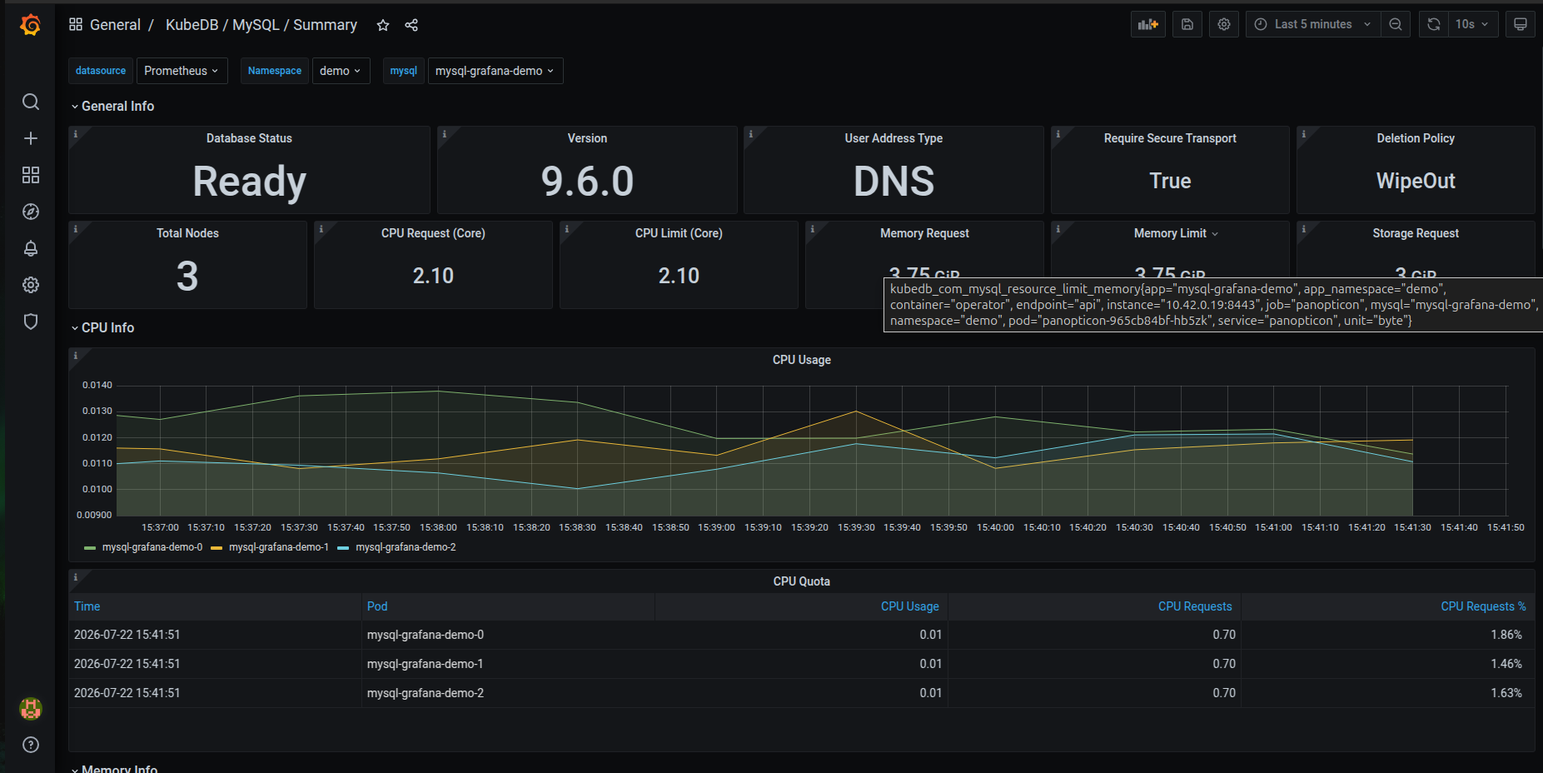Screen dimensions: 1543x773
Task: Save the dashboard with disk icon
Action: (x=1187, y=24)
